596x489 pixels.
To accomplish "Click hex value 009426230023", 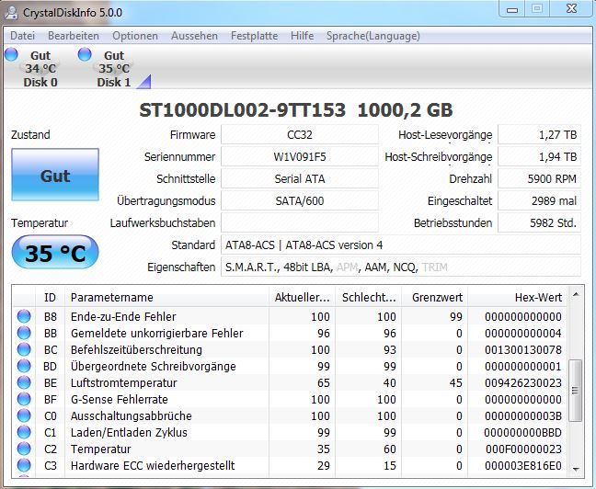I will (523, 382).
